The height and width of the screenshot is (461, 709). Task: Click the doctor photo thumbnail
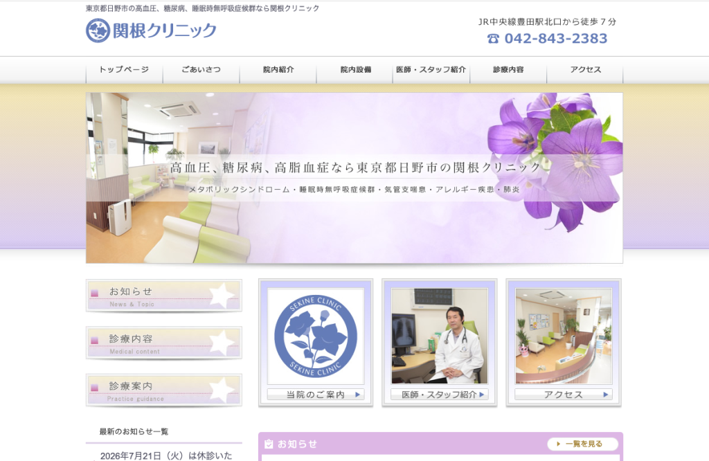click(440, 336)
